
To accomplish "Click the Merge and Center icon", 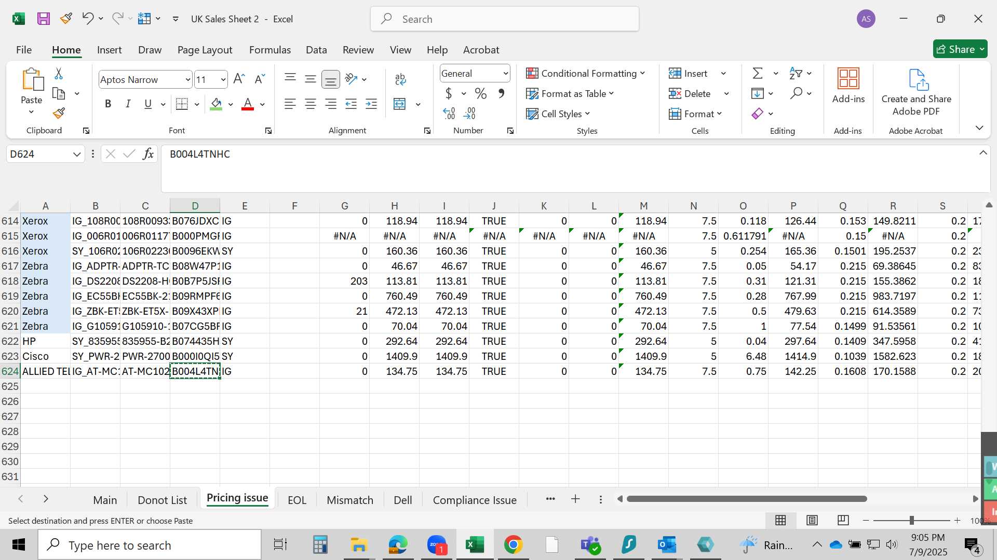I will coord(400,104).
